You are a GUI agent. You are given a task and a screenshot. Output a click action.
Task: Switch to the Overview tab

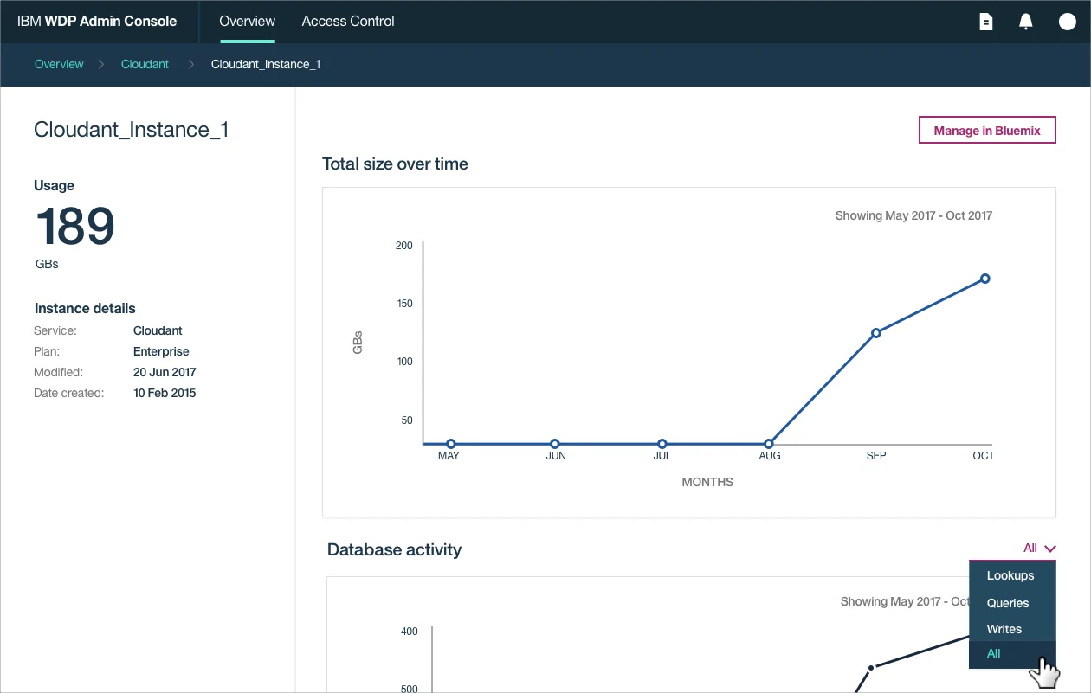[x=248, y=21]
